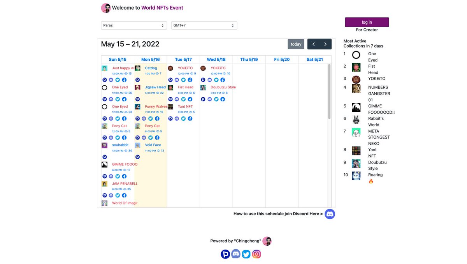Image resolution: width=467 pixels, height=264 pixels.
Task: Open Discord icon under Just happy event
Action: [111, 80]
